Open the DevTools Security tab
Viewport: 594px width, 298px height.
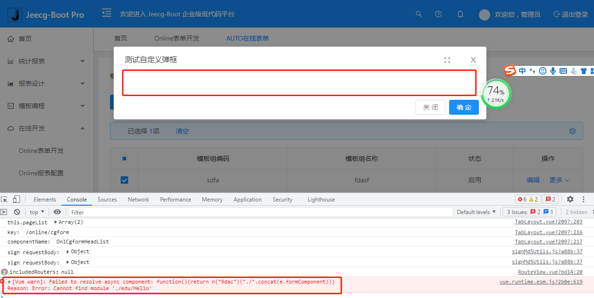tap(282, 200)
